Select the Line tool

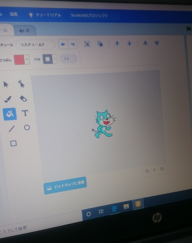click(x=12, y=128)
